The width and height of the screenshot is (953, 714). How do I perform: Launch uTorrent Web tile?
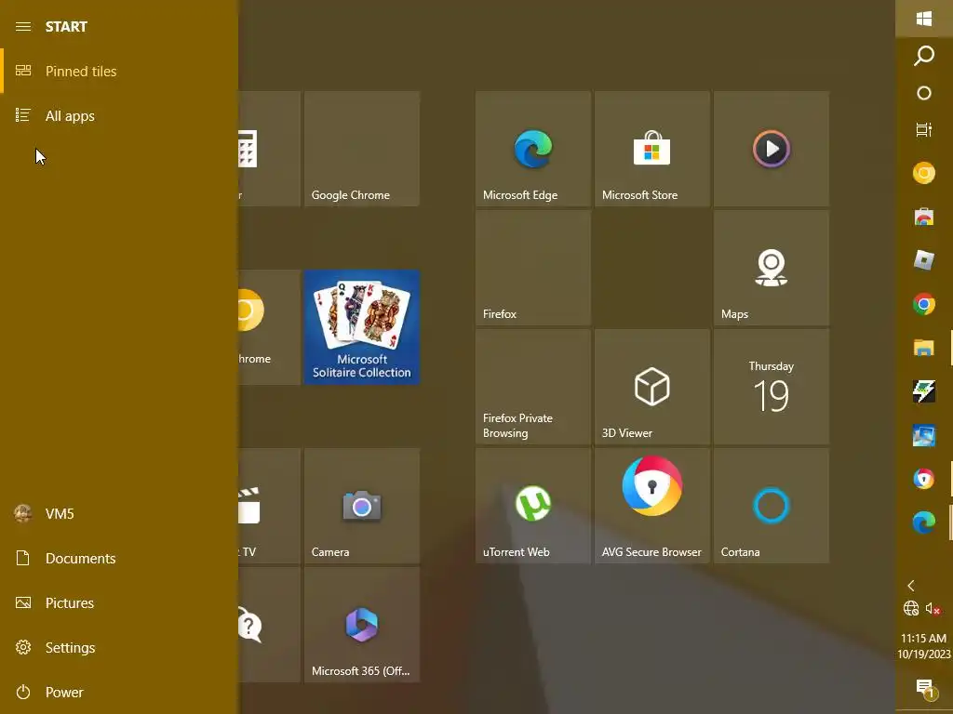[533, 506]
